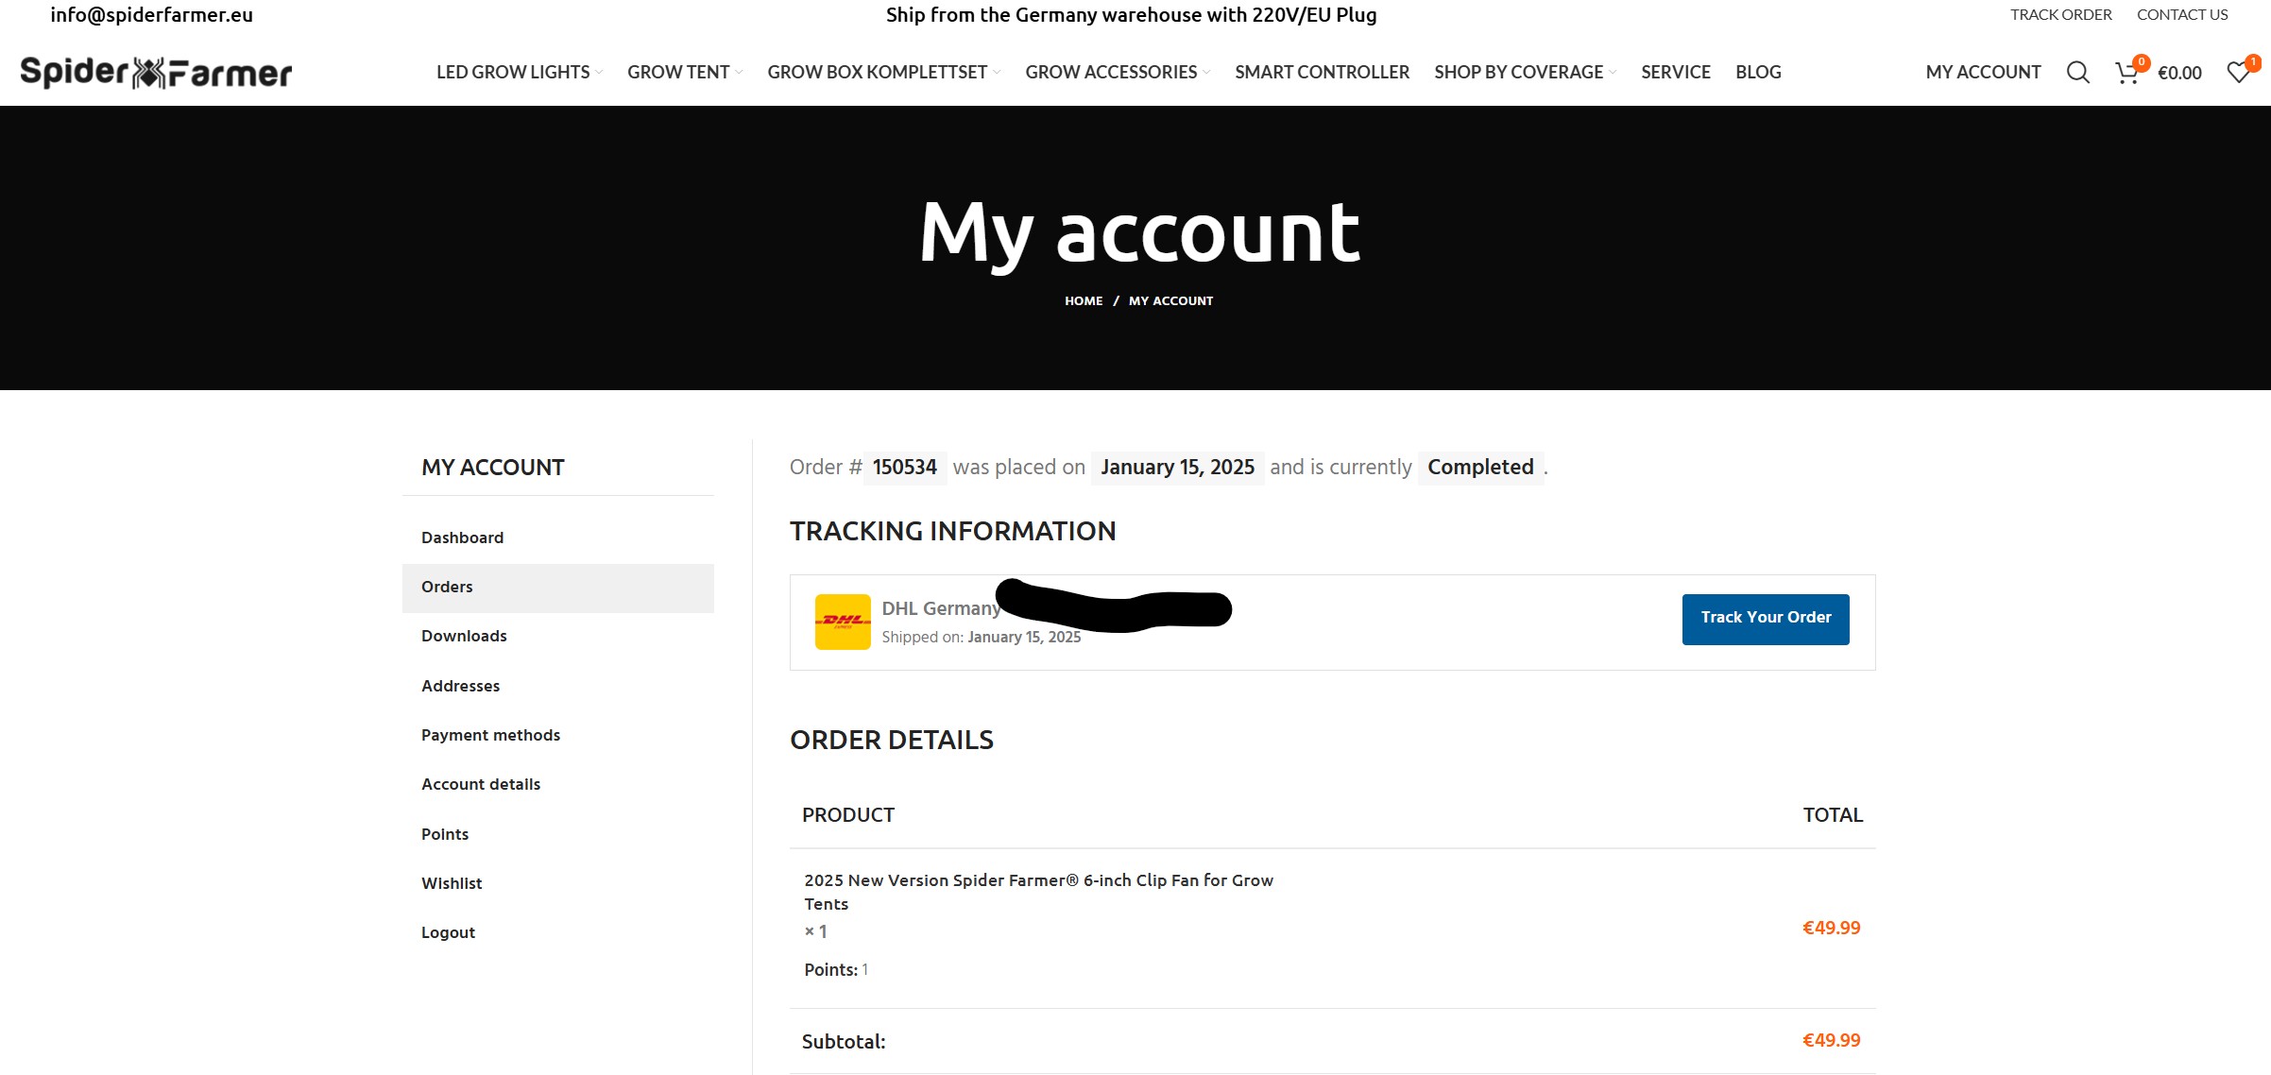The height and width of the screenshot is (1075, 2271).
Task: Click Logout in account sidebar
Action: click(449, 932)
